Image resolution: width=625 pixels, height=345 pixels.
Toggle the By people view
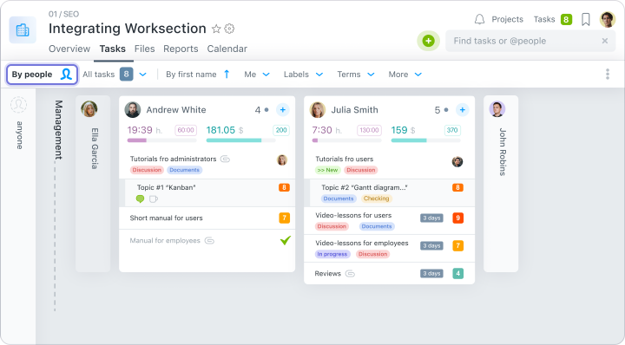point(42,75)
